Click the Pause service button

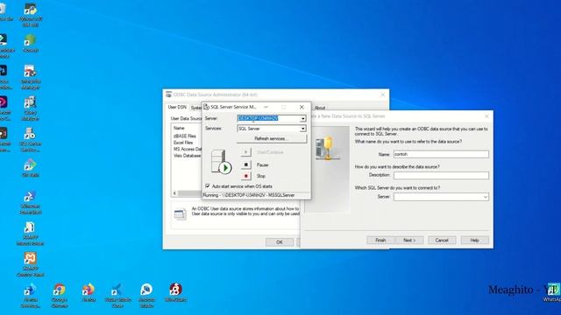[245, 164]
